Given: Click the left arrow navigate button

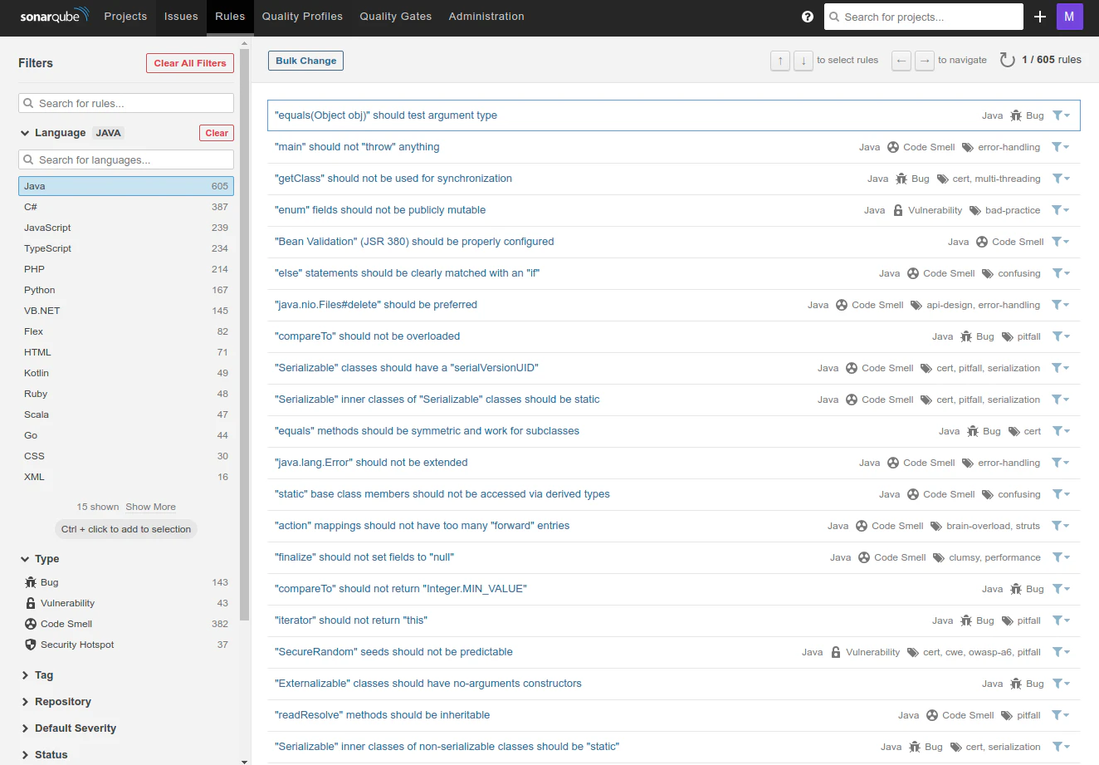Looking at the screenshot, I should 901,61.
